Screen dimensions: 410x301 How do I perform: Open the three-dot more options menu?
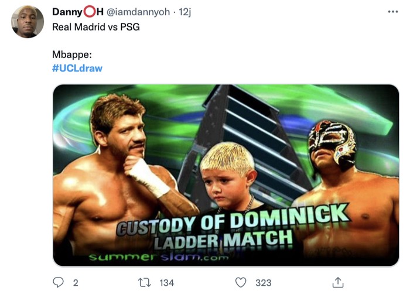click(392, 12)
